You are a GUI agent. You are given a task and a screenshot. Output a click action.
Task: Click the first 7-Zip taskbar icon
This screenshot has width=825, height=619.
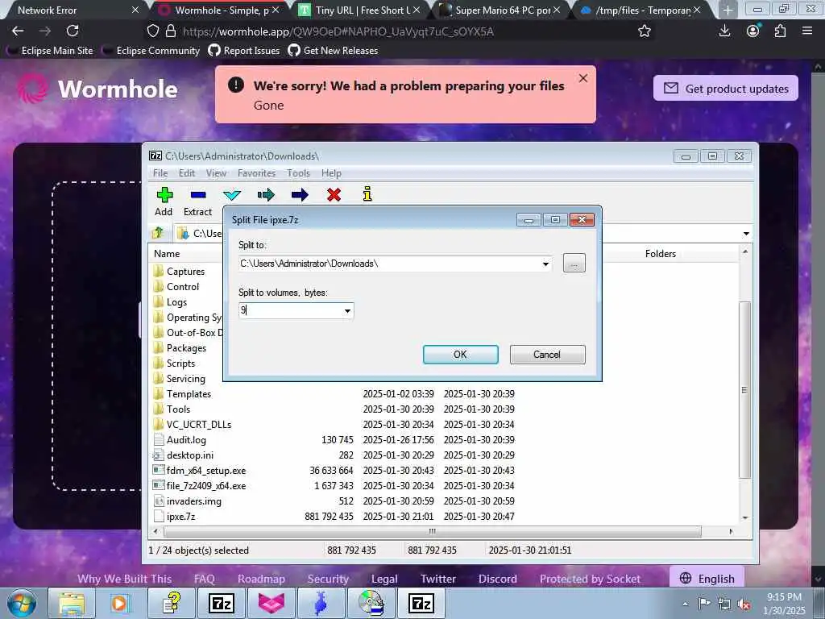[x=222, y=603]
